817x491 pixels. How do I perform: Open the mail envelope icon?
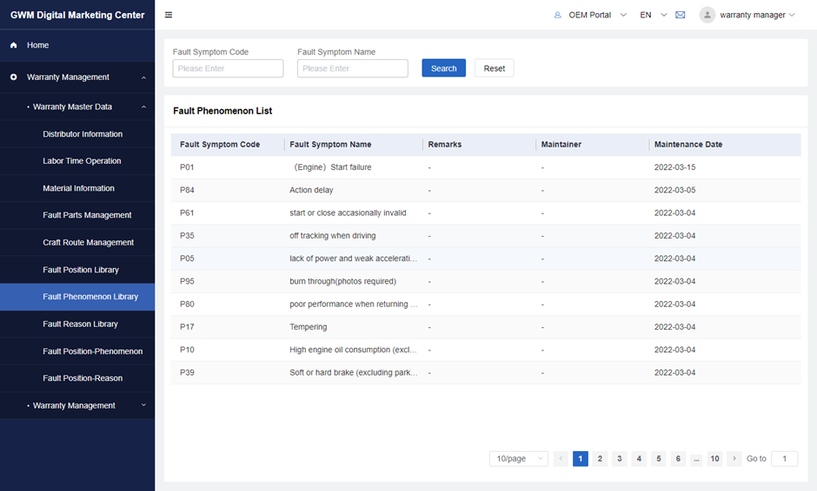(680, 15)
